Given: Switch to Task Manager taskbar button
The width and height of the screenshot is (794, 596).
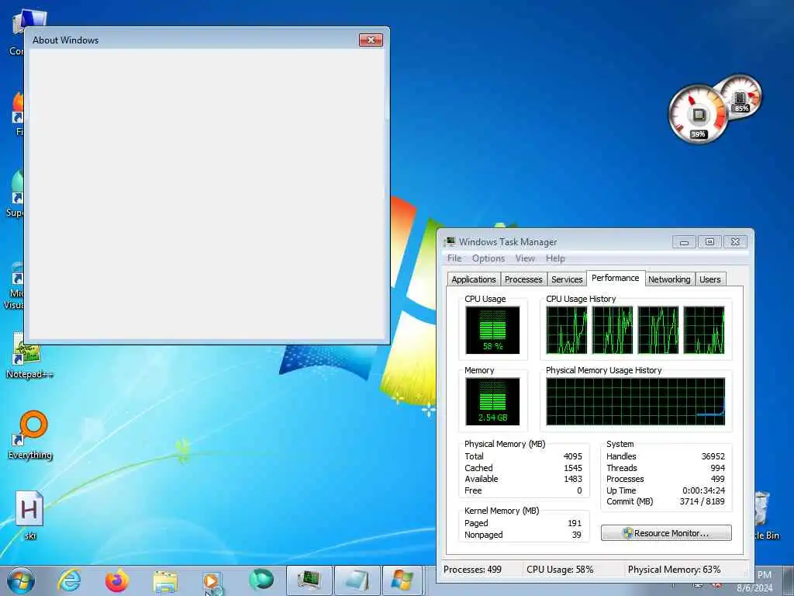Looking at the screenshot, I should [x=309, y=580].
